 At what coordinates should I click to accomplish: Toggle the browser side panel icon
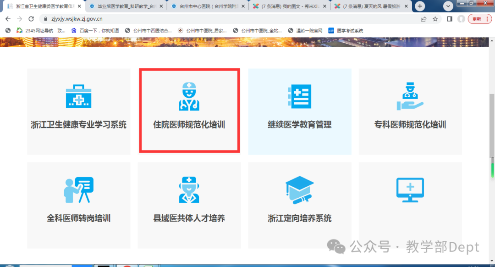coord(450,19)
